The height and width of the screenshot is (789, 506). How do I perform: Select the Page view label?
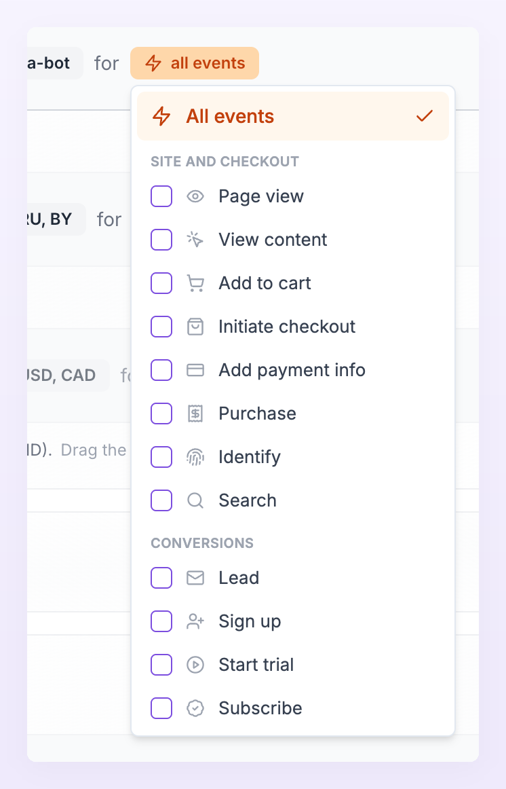coord(260,196)
